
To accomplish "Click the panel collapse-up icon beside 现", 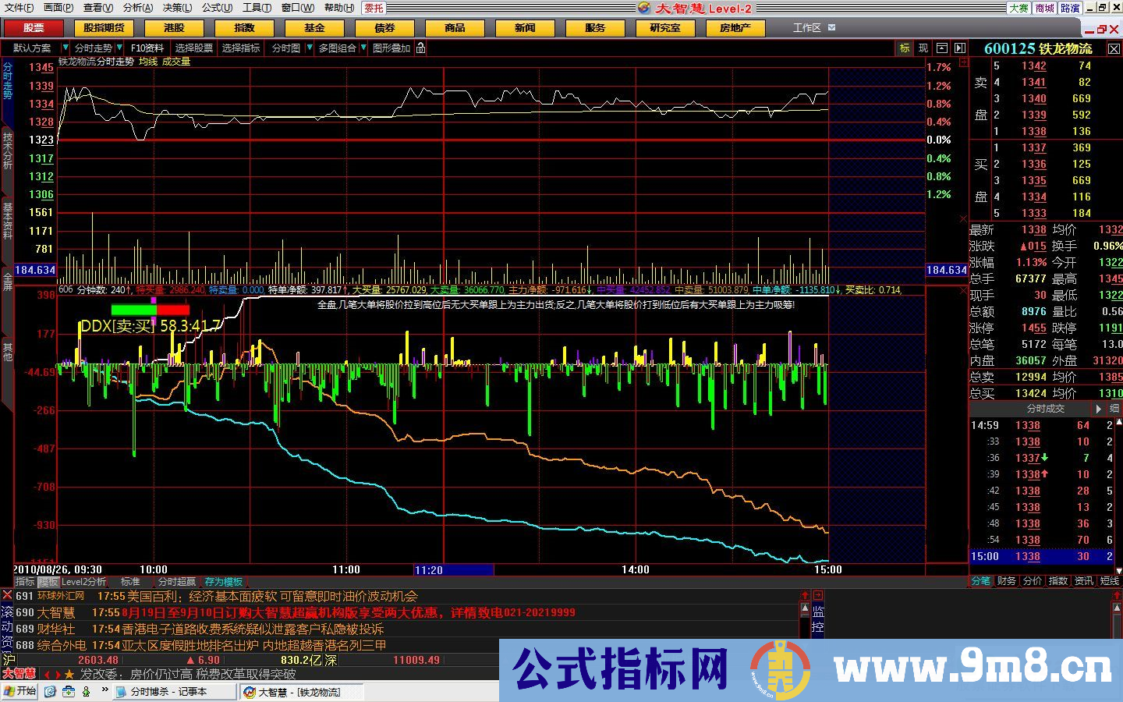I will click(x=942, y=48).
